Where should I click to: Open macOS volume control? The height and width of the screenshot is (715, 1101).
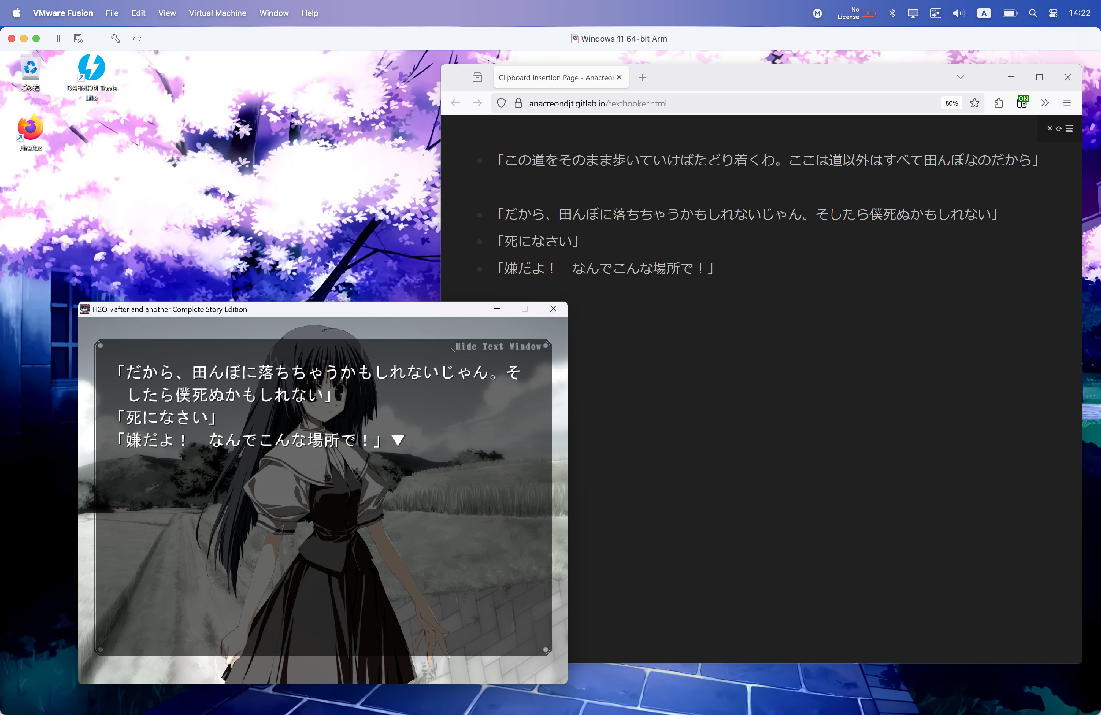tap(958, 13)
